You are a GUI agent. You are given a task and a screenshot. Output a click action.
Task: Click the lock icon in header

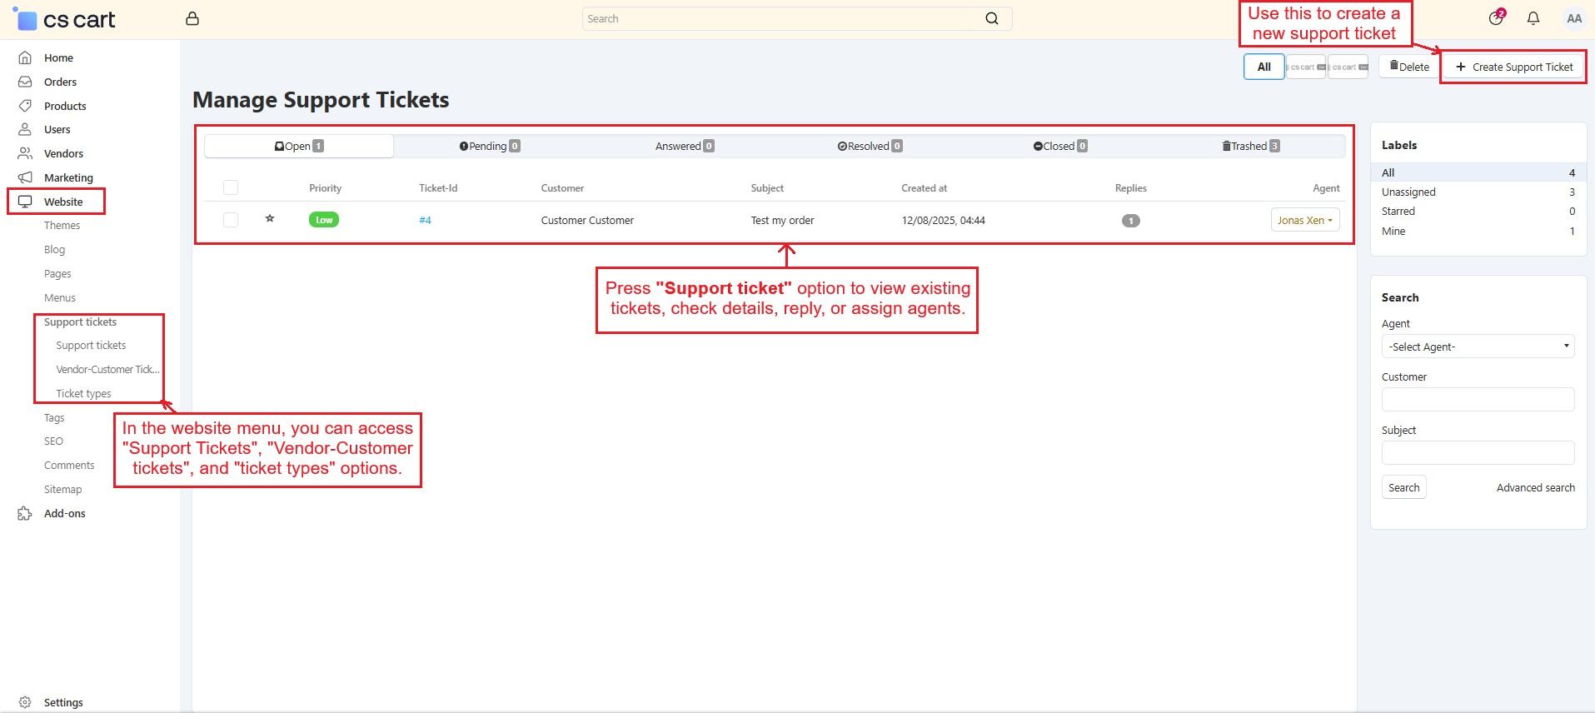[192, 18]
